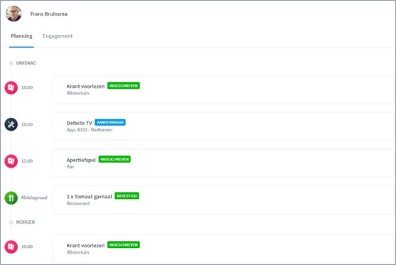Click Ingeschreven badge next to Apertiefspel
This screenshot has height=265, width=396.
pos(114,159)
